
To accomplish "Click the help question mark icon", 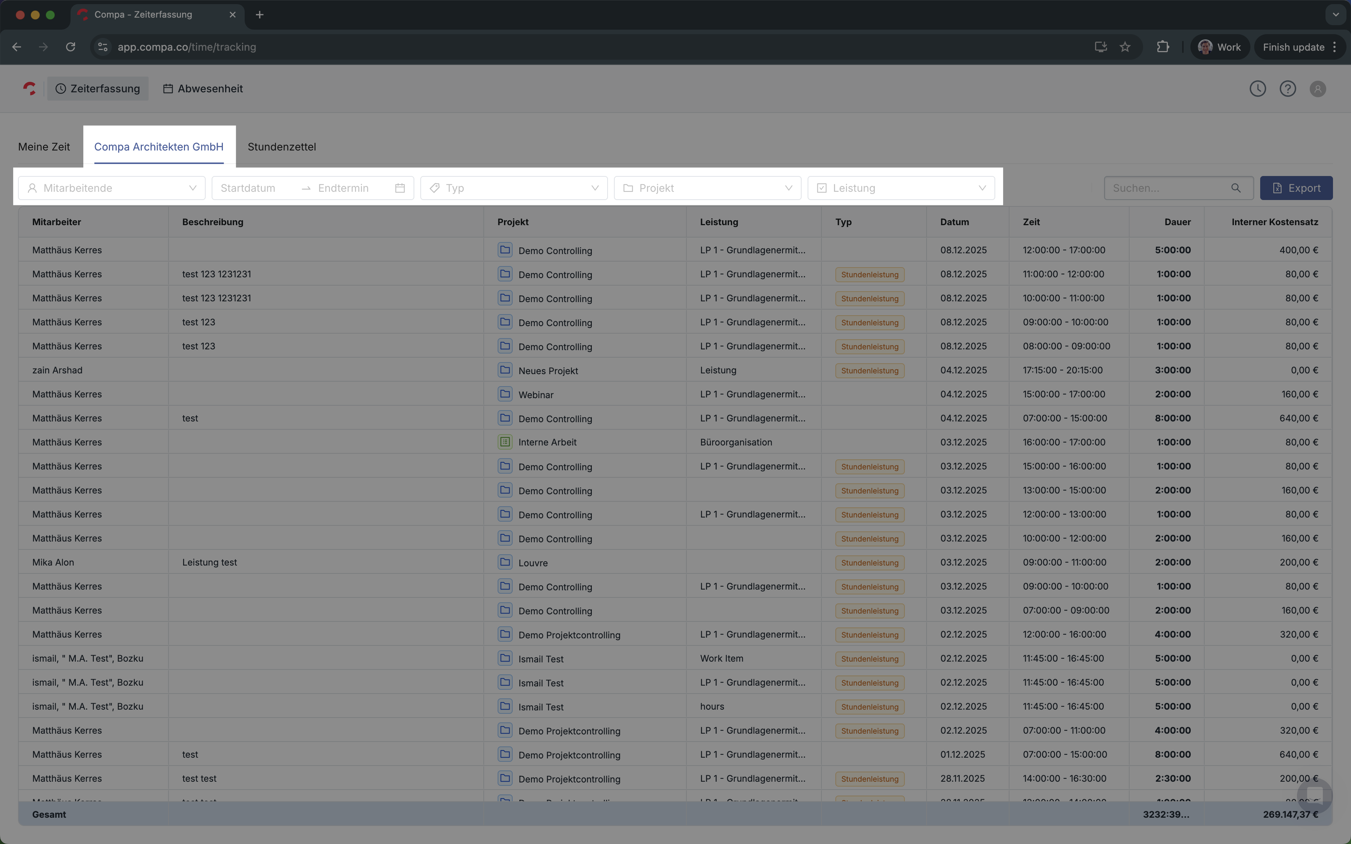I will pos(1287,88).
